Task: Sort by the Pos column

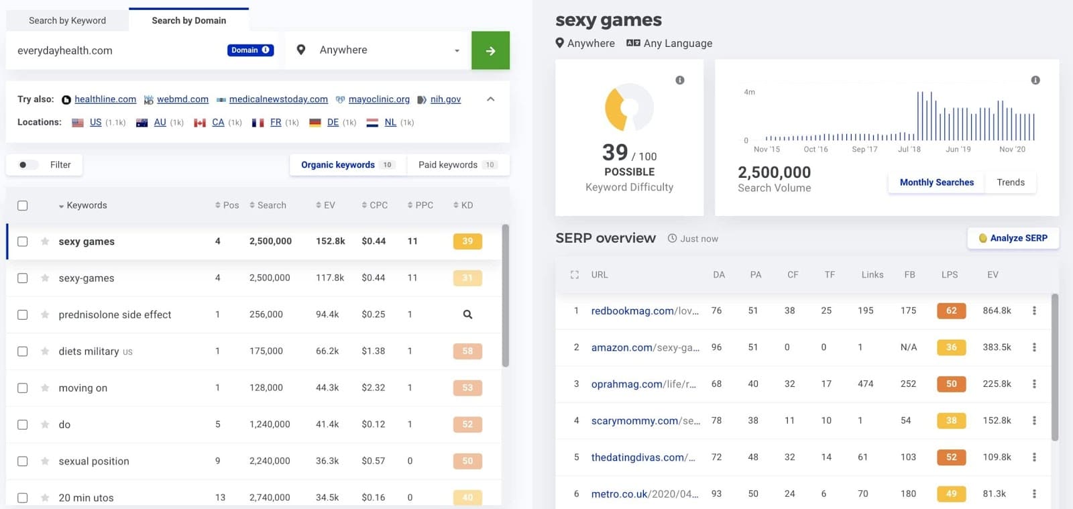Action: pos(227,205)
